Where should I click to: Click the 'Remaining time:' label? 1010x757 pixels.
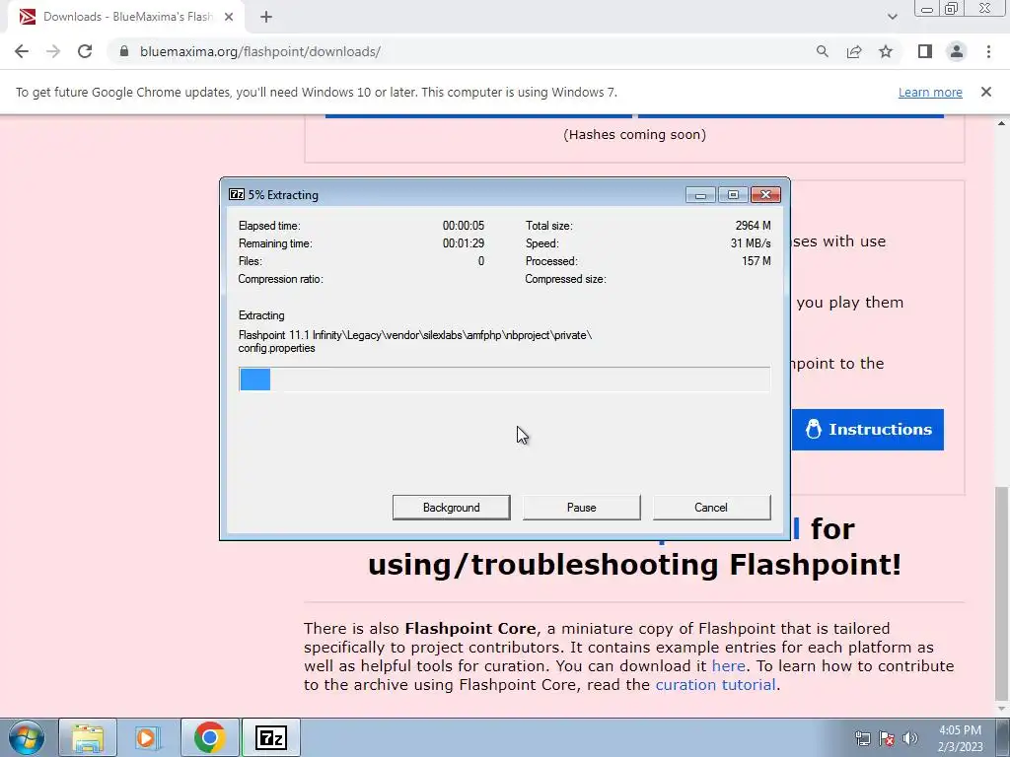(275, 243)
